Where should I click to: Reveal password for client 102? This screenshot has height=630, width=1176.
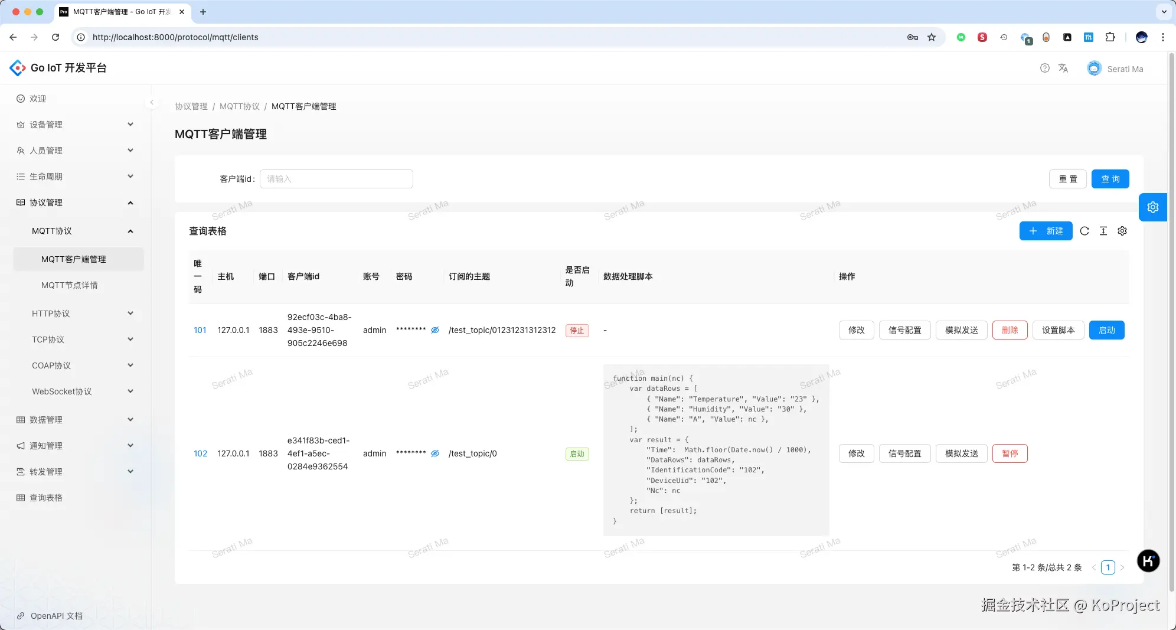435,453
